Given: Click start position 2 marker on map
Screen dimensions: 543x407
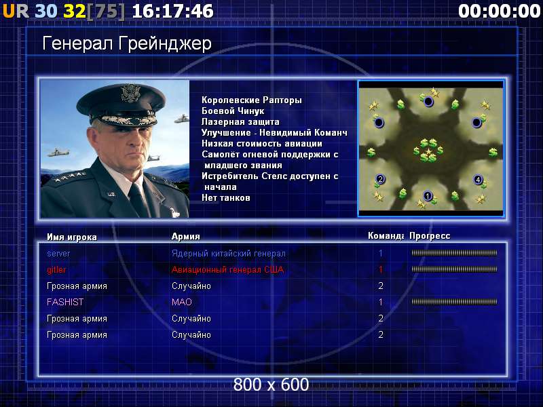Looking at the screenshot, I should point(380,179).
